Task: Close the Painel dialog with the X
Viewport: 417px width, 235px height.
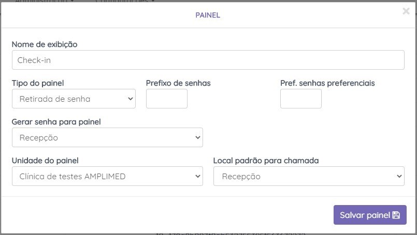Action: 406,11
